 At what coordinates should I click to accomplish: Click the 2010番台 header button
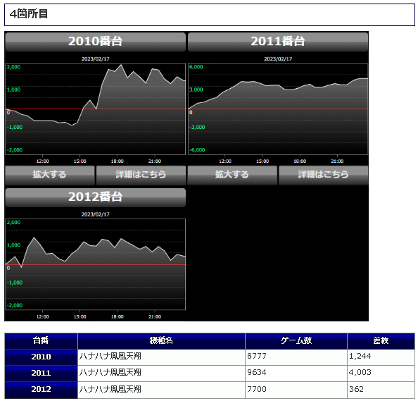(95, 42)
